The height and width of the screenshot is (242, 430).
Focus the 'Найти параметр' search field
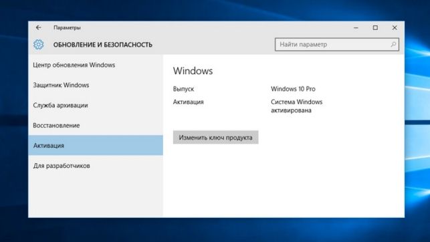[337, 44]
